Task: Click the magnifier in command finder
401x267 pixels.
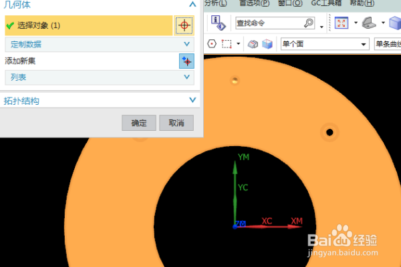Action: pos(308,23)
